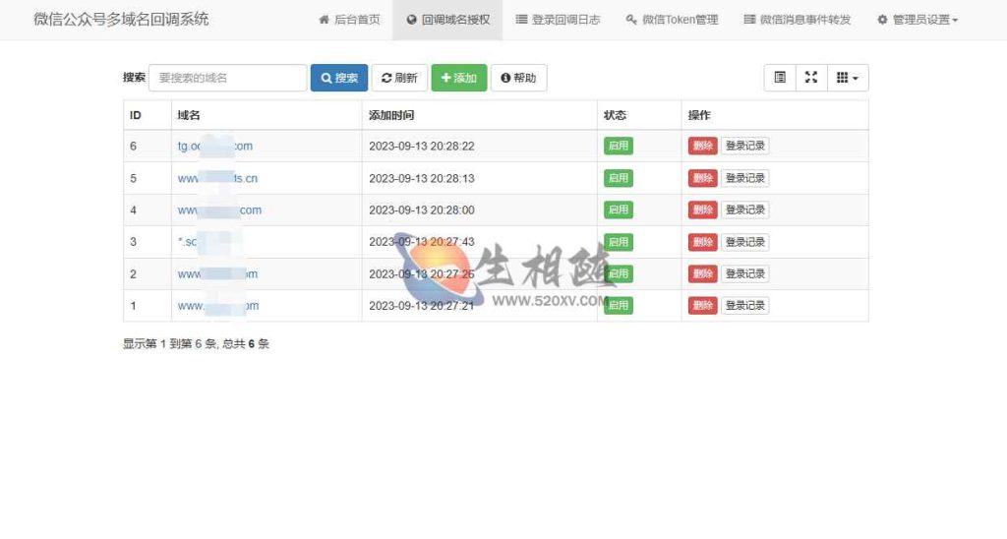Click timestamp 2023-09-13 20:28:13
Screen dimensions: 1007x539
point(421,178)
